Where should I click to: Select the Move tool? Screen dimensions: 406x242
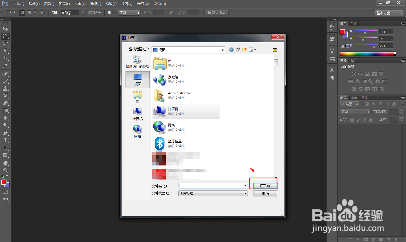click(x=5, y=29)
